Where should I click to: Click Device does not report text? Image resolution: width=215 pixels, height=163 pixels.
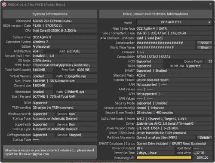click(152, 80)
